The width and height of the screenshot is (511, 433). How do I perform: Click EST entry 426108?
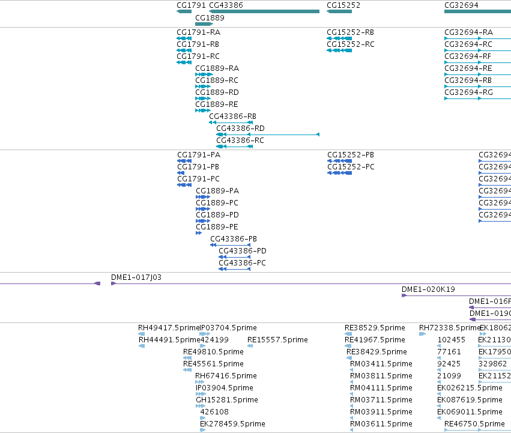pos(214,412)
